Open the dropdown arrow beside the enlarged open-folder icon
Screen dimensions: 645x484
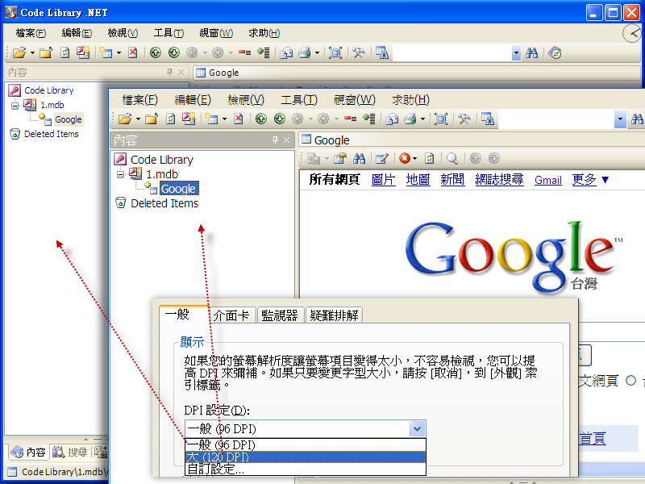[138, 119]
